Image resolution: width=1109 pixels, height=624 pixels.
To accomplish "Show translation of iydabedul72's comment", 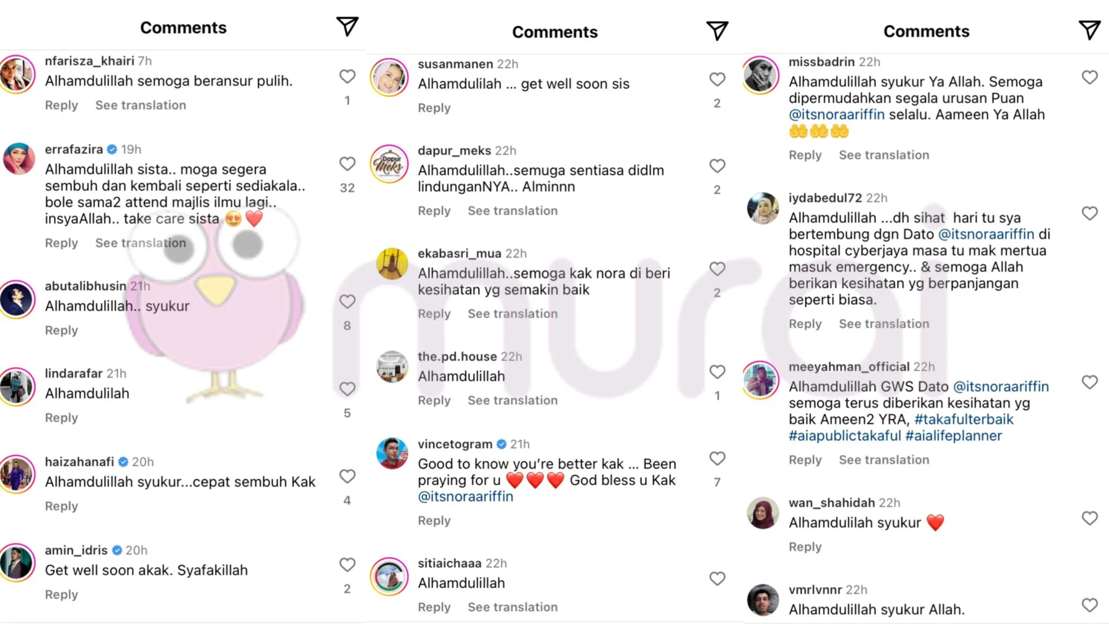I will point(884,324).
